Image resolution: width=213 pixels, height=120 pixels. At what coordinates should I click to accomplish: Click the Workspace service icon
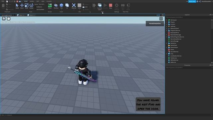click(169, 20)
